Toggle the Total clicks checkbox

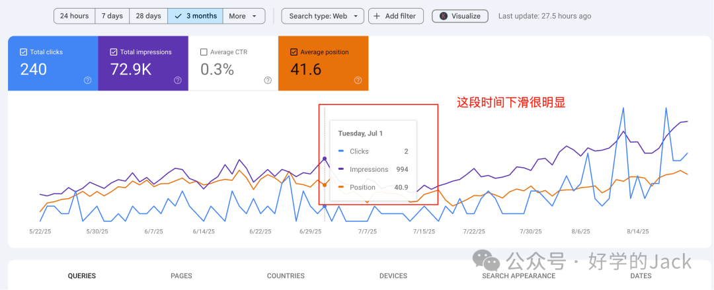[x=24, y=52]
